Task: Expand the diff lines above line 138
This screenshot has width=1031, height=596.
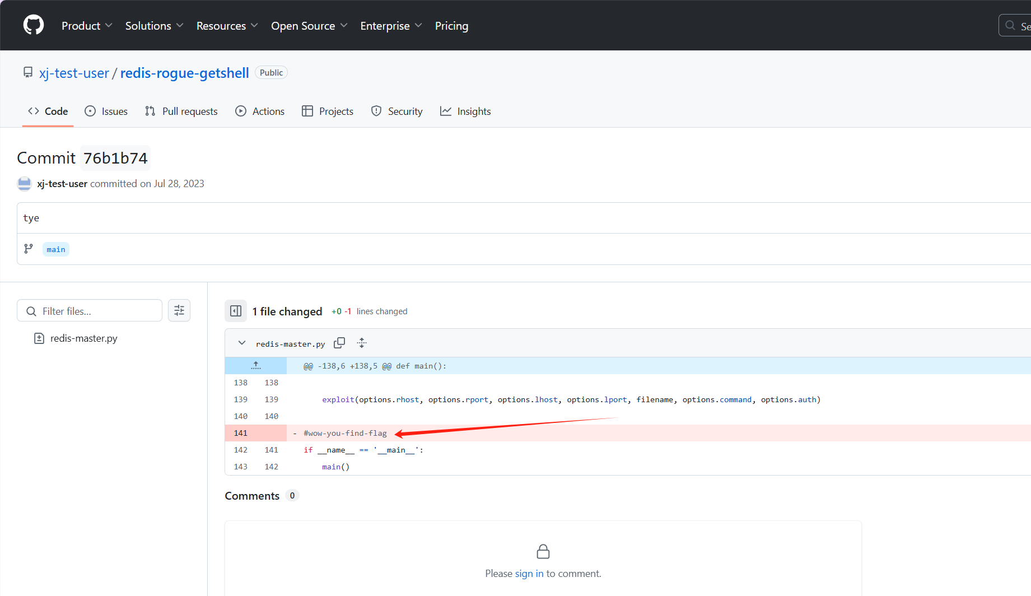Action: pos(256,366)
